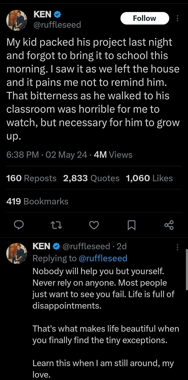Reply to KEN's tweet
This screenshot has height=380, width=188.
click(x=19, y=225)
